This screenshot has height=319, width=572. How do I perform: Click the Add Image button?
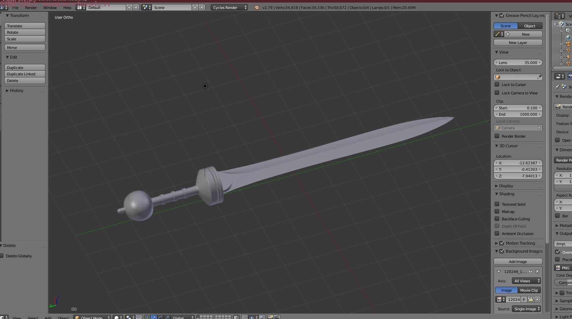click(518, 262)
